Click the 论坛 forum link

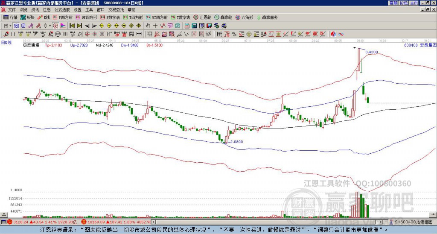pyautogui.click(x=404, y=3)
